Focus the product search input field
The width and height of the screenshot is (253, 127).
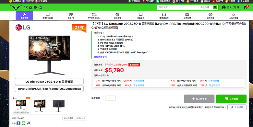click(x=178, y=7)
